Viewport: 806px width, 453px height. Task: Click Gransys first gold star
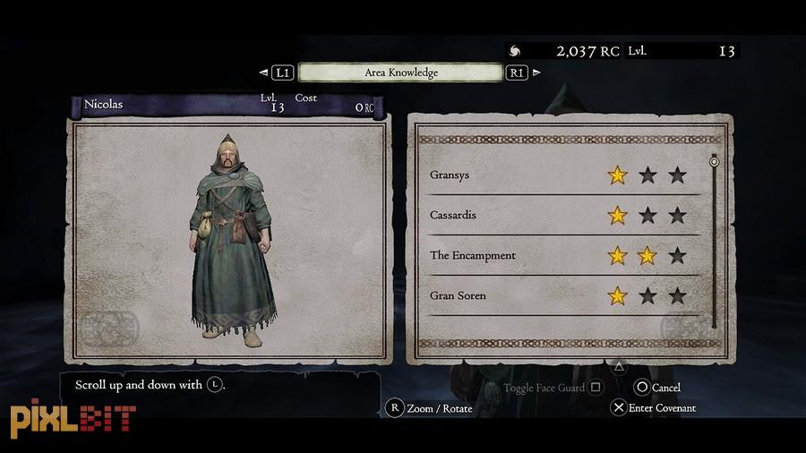[x=617, y=175]
